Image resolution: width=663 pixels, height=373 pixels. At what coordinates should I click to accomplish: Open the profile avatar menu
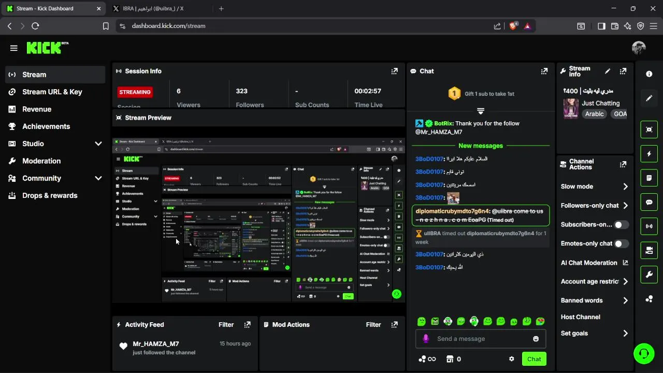[639, 48]
